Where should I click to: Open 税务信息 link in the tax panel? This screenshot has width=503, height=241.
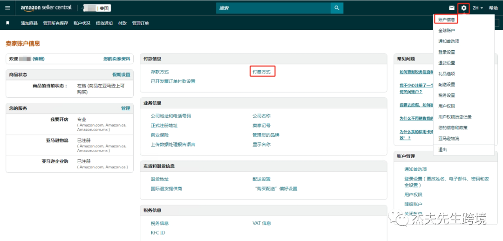[160, 223]
